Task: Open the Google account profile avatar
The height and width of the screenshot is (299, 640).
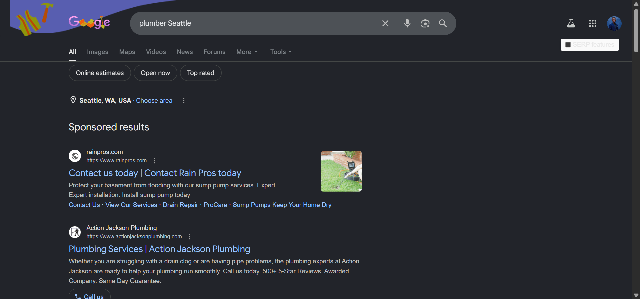Action: coord(614,23)
